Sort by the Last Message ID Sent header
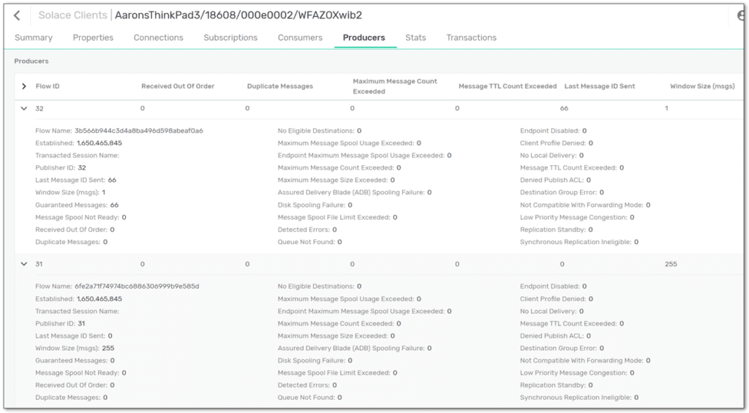The width and height of the screenshot is (749, 413). point(600,86)
